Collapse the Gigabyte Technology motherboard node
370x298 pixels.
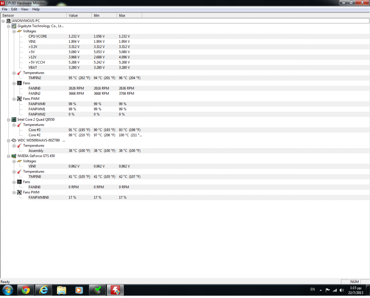(x=8, y=26)
